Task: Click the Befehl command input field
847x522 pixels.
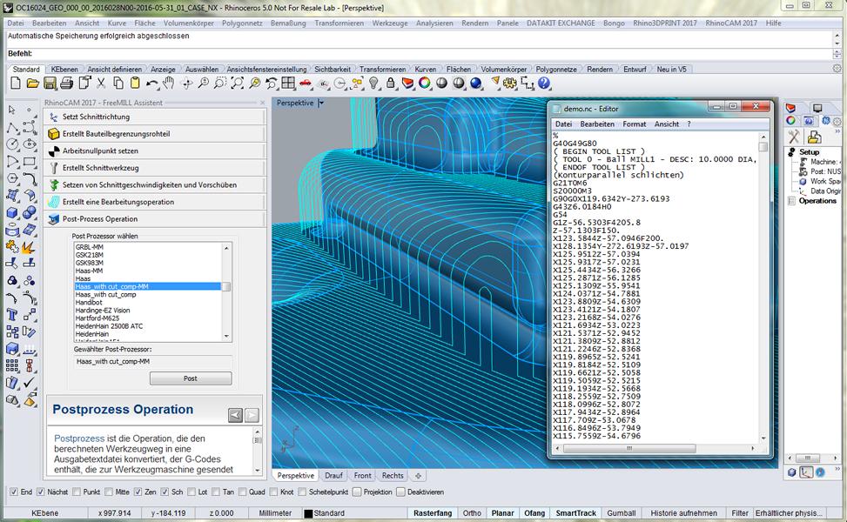Action: tap(432, 53)
